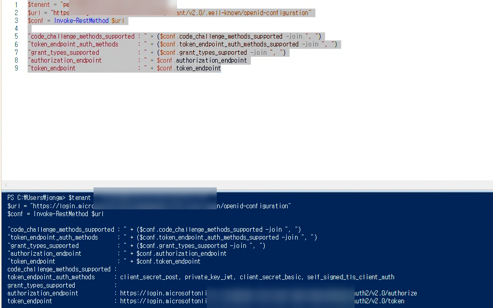Click the horizontal scrollbar left arrow
Viewport: 493px width, 308px height.
[x=6, y=185]
